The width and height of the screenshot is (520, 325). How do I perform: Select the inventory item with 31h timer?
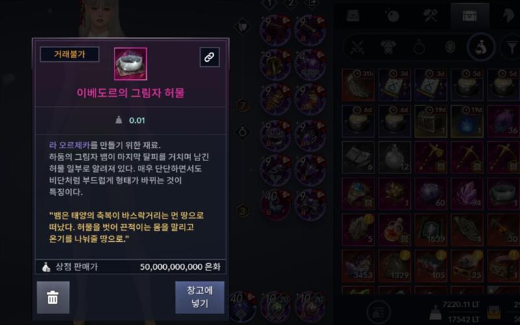click(358, 85)
